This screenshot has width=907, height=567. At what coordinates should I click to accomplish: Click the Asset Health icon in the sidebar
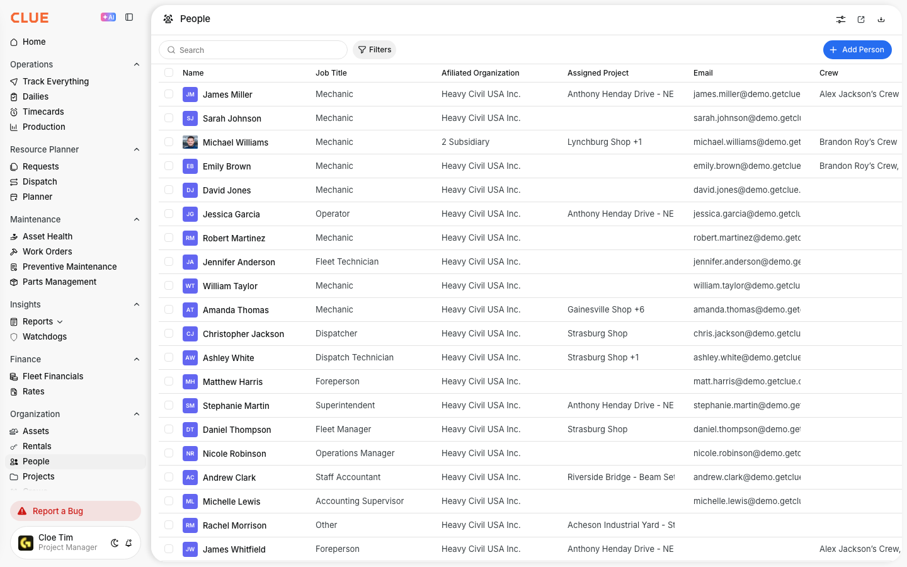coord(14,237)
